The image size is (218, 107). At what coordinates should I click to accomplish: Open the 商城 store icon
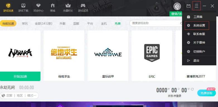click(x=53, y=6)
